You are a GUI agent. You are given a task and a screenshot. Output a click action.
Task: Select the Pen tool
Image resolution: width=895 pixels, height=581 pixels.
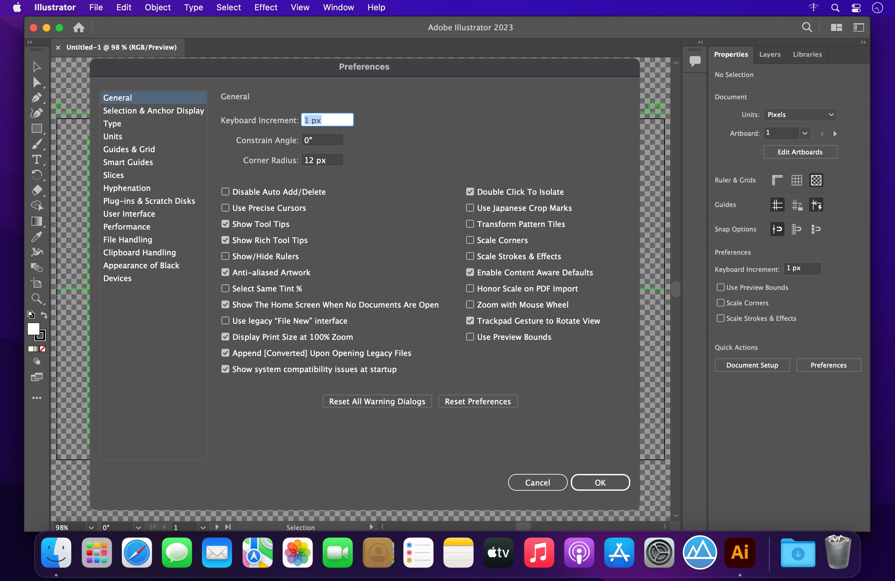36,98
